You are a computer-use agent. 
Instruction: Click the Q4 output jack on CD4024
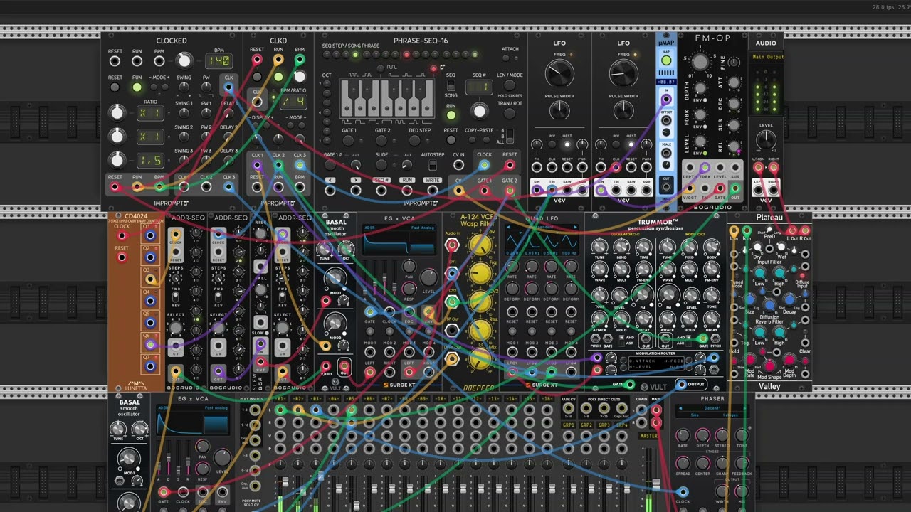150,301
